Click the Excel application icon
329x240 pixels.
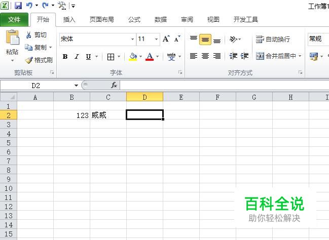(5, 6)
